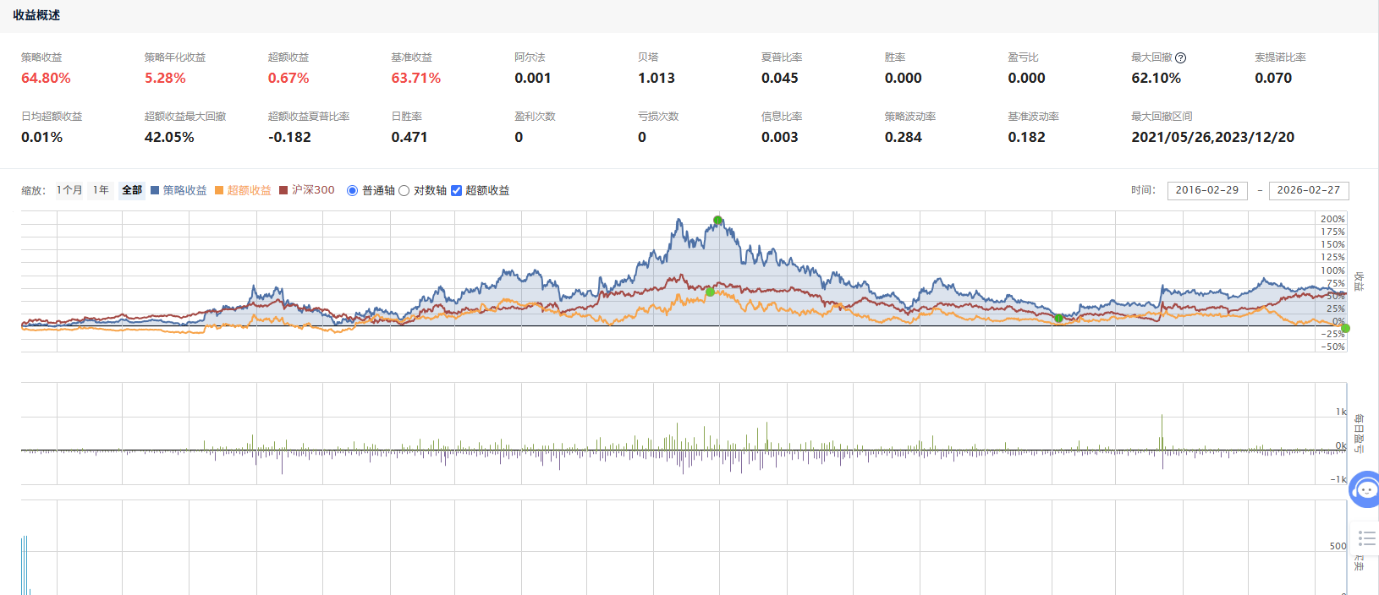Click the green marker on orange excess curve
The width and height of the screenshot is (1379, 595).
click(x=710, y=292)
